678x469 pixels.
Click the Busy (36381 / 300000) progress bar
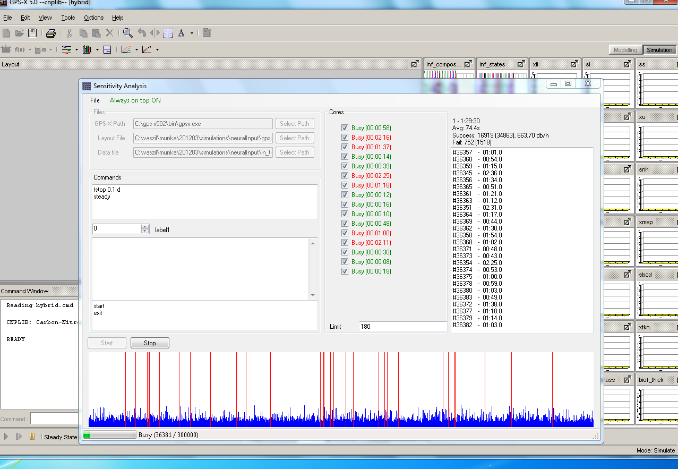pyautogui.click(x=109, y=435)
